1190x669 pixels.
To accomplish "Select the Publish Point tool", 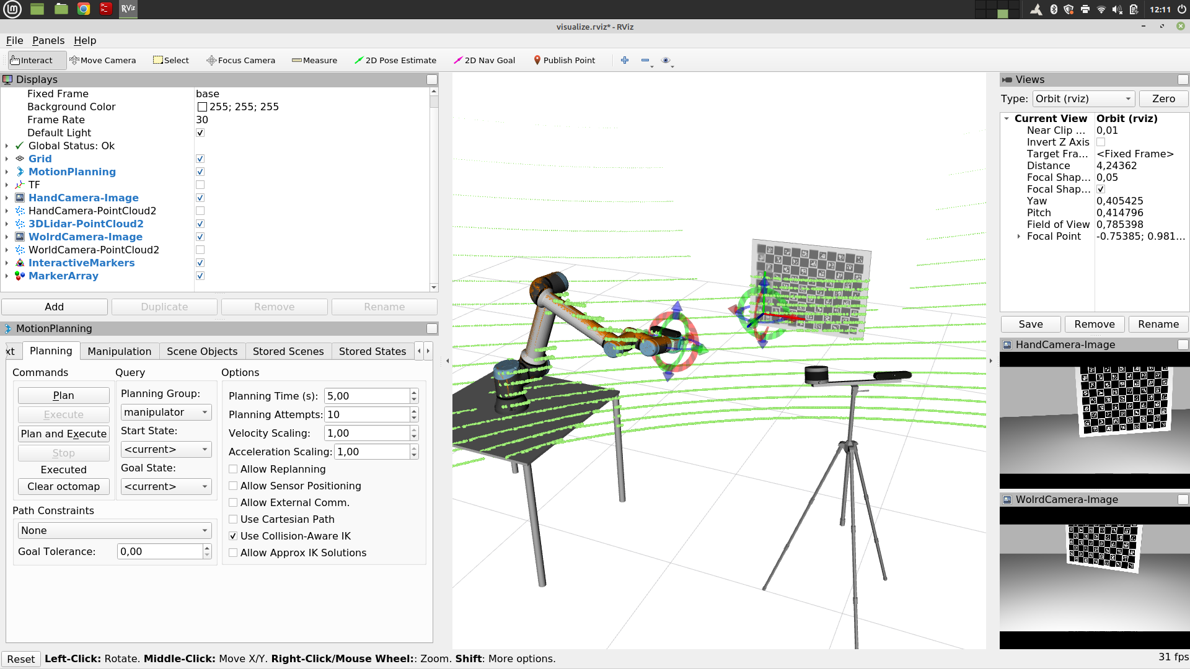I will pyautogui.click(x=564, y=60).
